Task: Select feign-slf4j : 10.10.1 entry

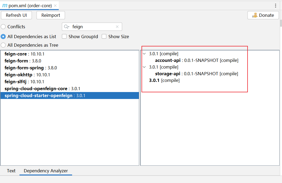Action: pyautogui.click(x=70, y=82)
